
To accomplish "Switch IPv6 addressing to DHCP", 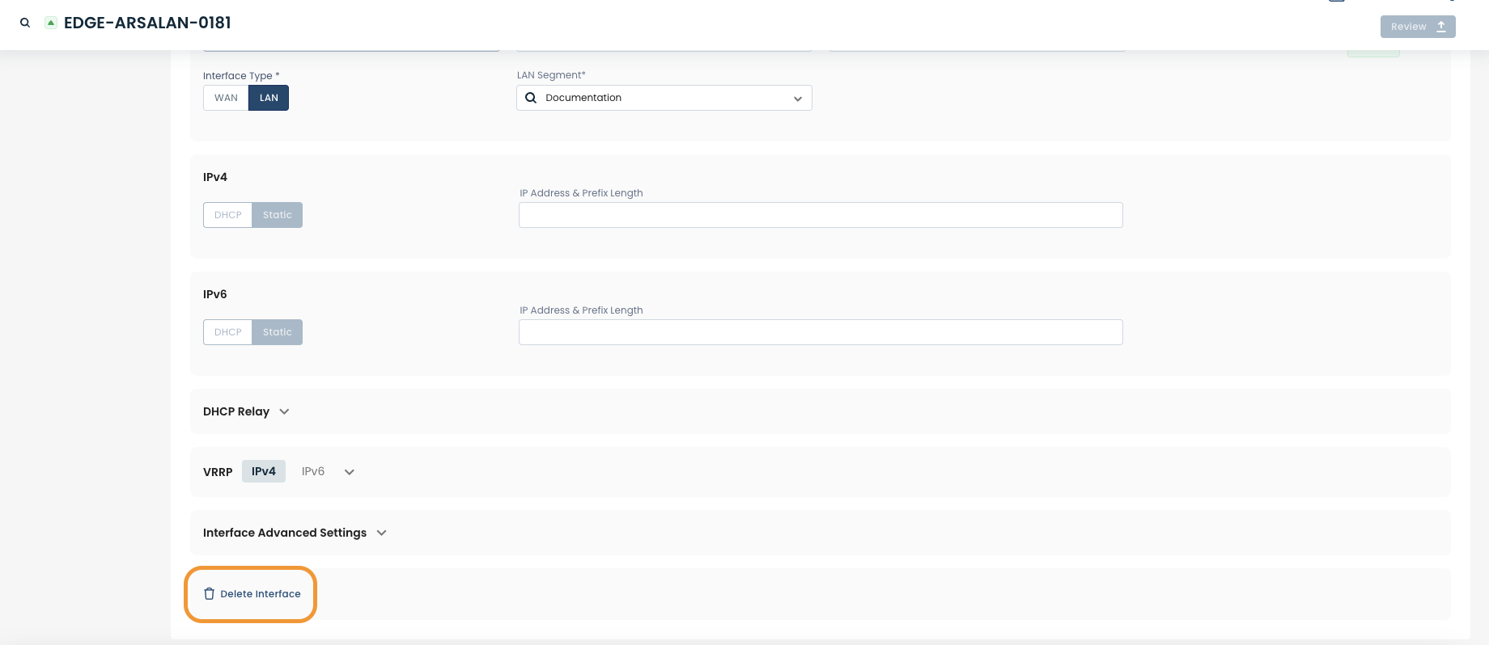I will coord(227,332).
